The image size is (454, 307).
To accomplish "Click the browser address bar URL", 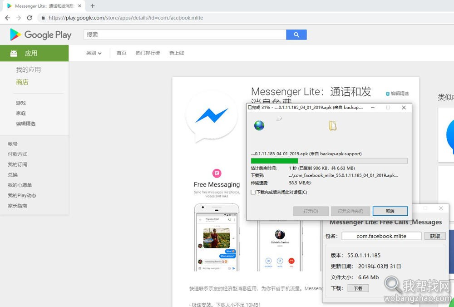I will coord(126,18).
